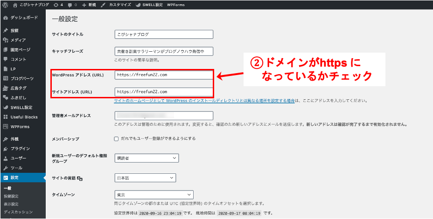This screenshot has height=219, width=433.
Task: Click the WordPress アドレス (URL) field
Action: (164, 75)
